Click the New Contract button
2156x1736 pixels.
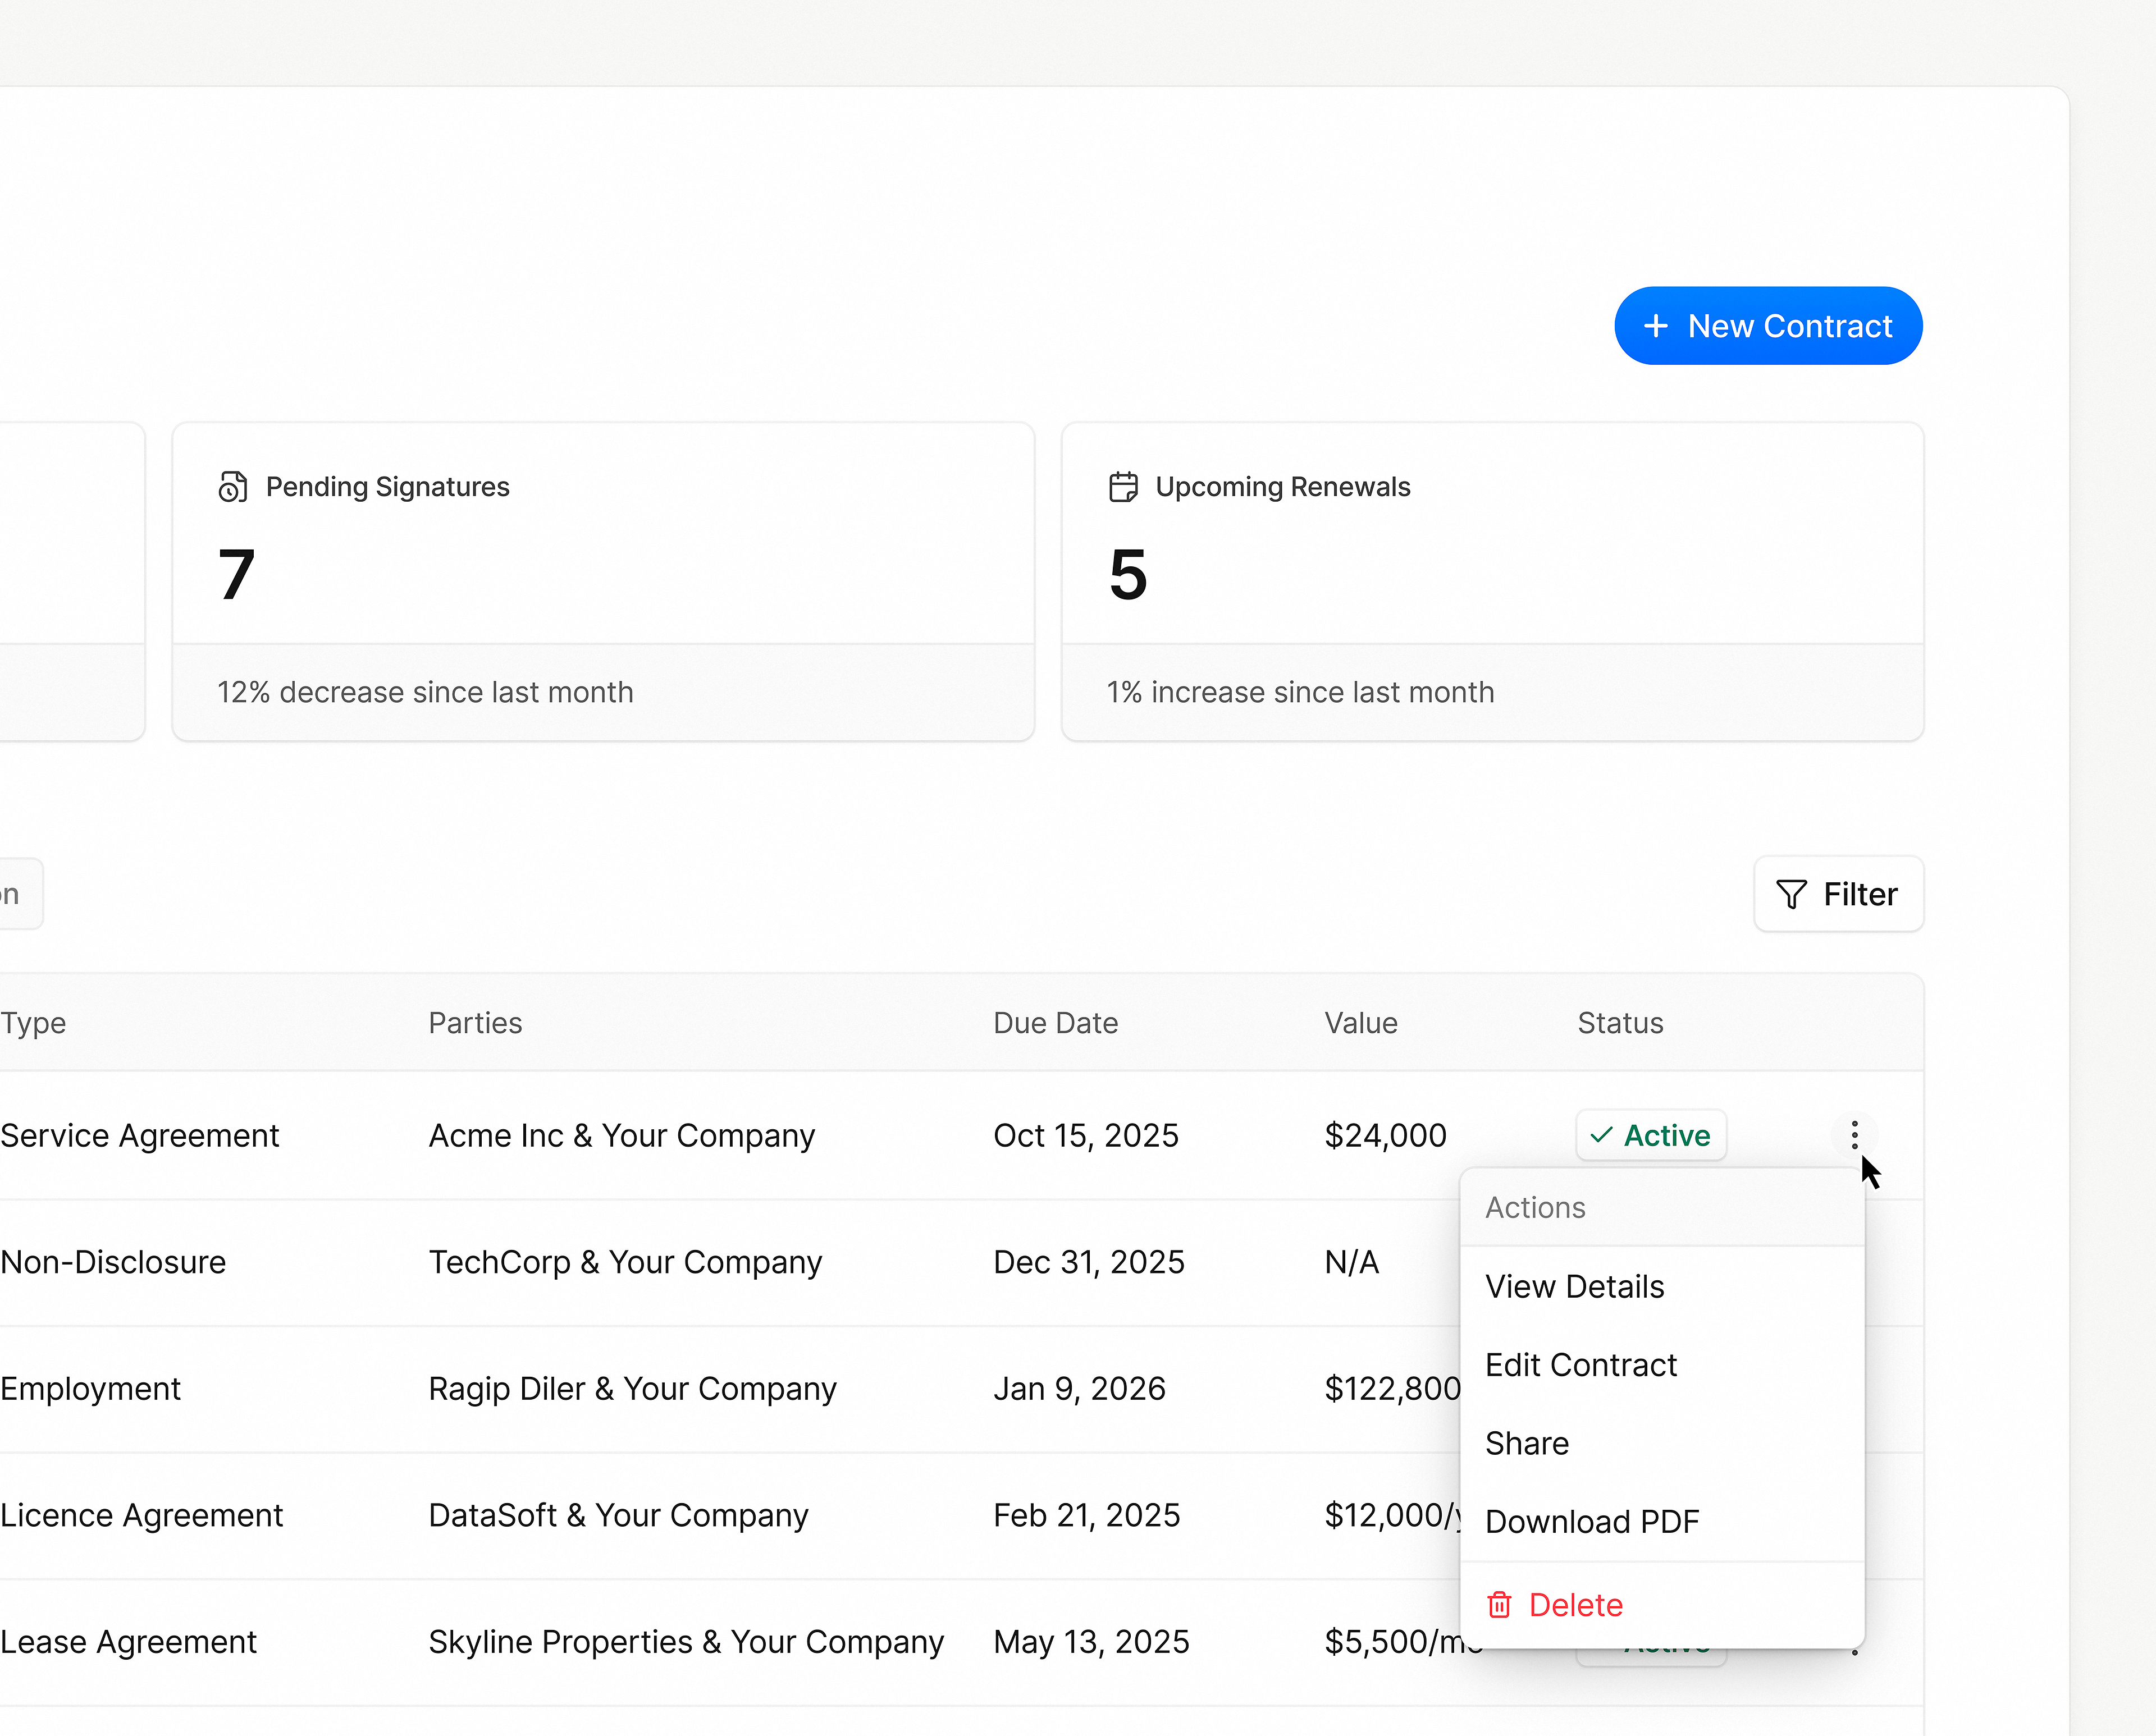(1768, 325)
